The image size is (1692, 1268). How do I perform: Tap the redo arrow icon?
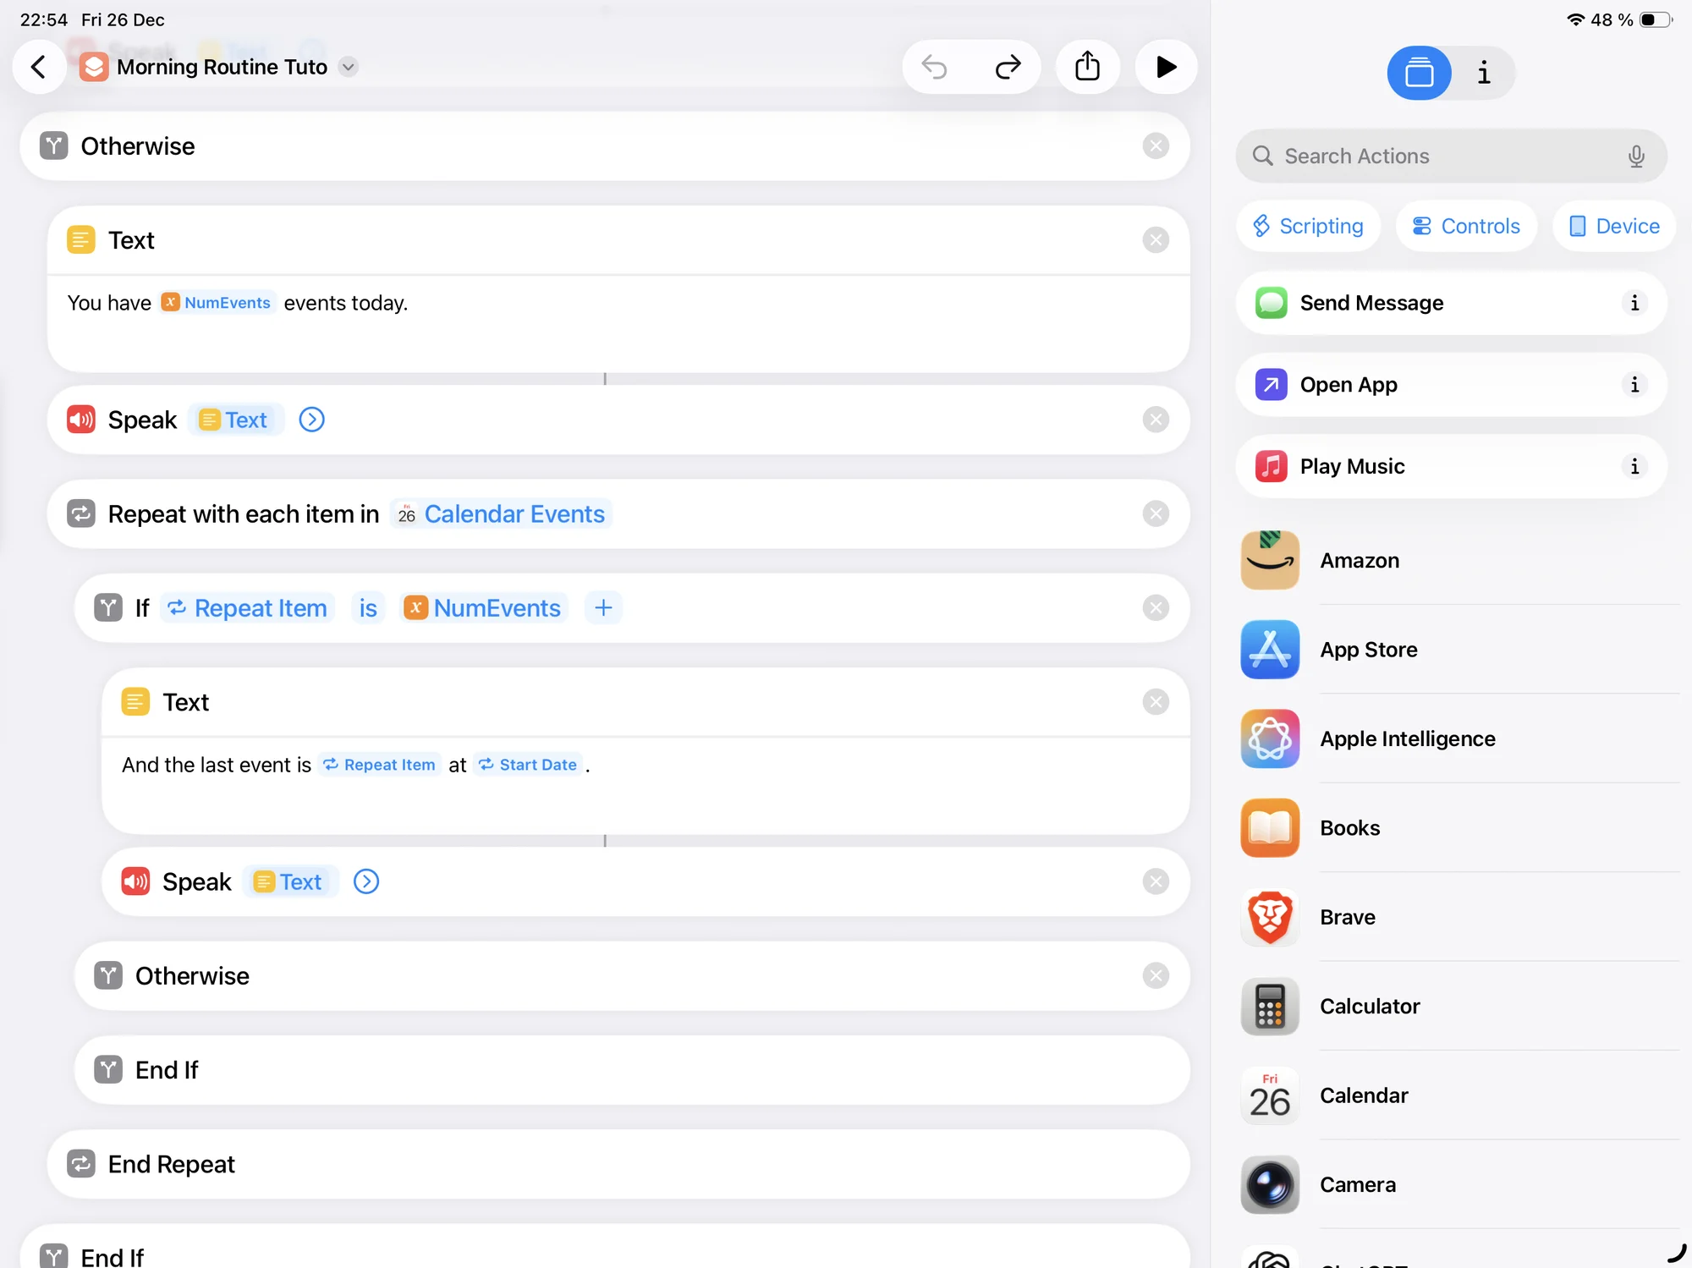(1008, 67)
